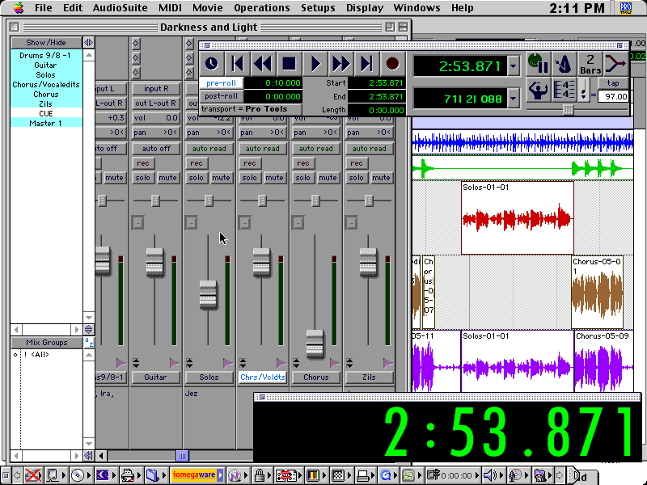
Task: Record-enable the Chorus track
Action: [303, 163]
